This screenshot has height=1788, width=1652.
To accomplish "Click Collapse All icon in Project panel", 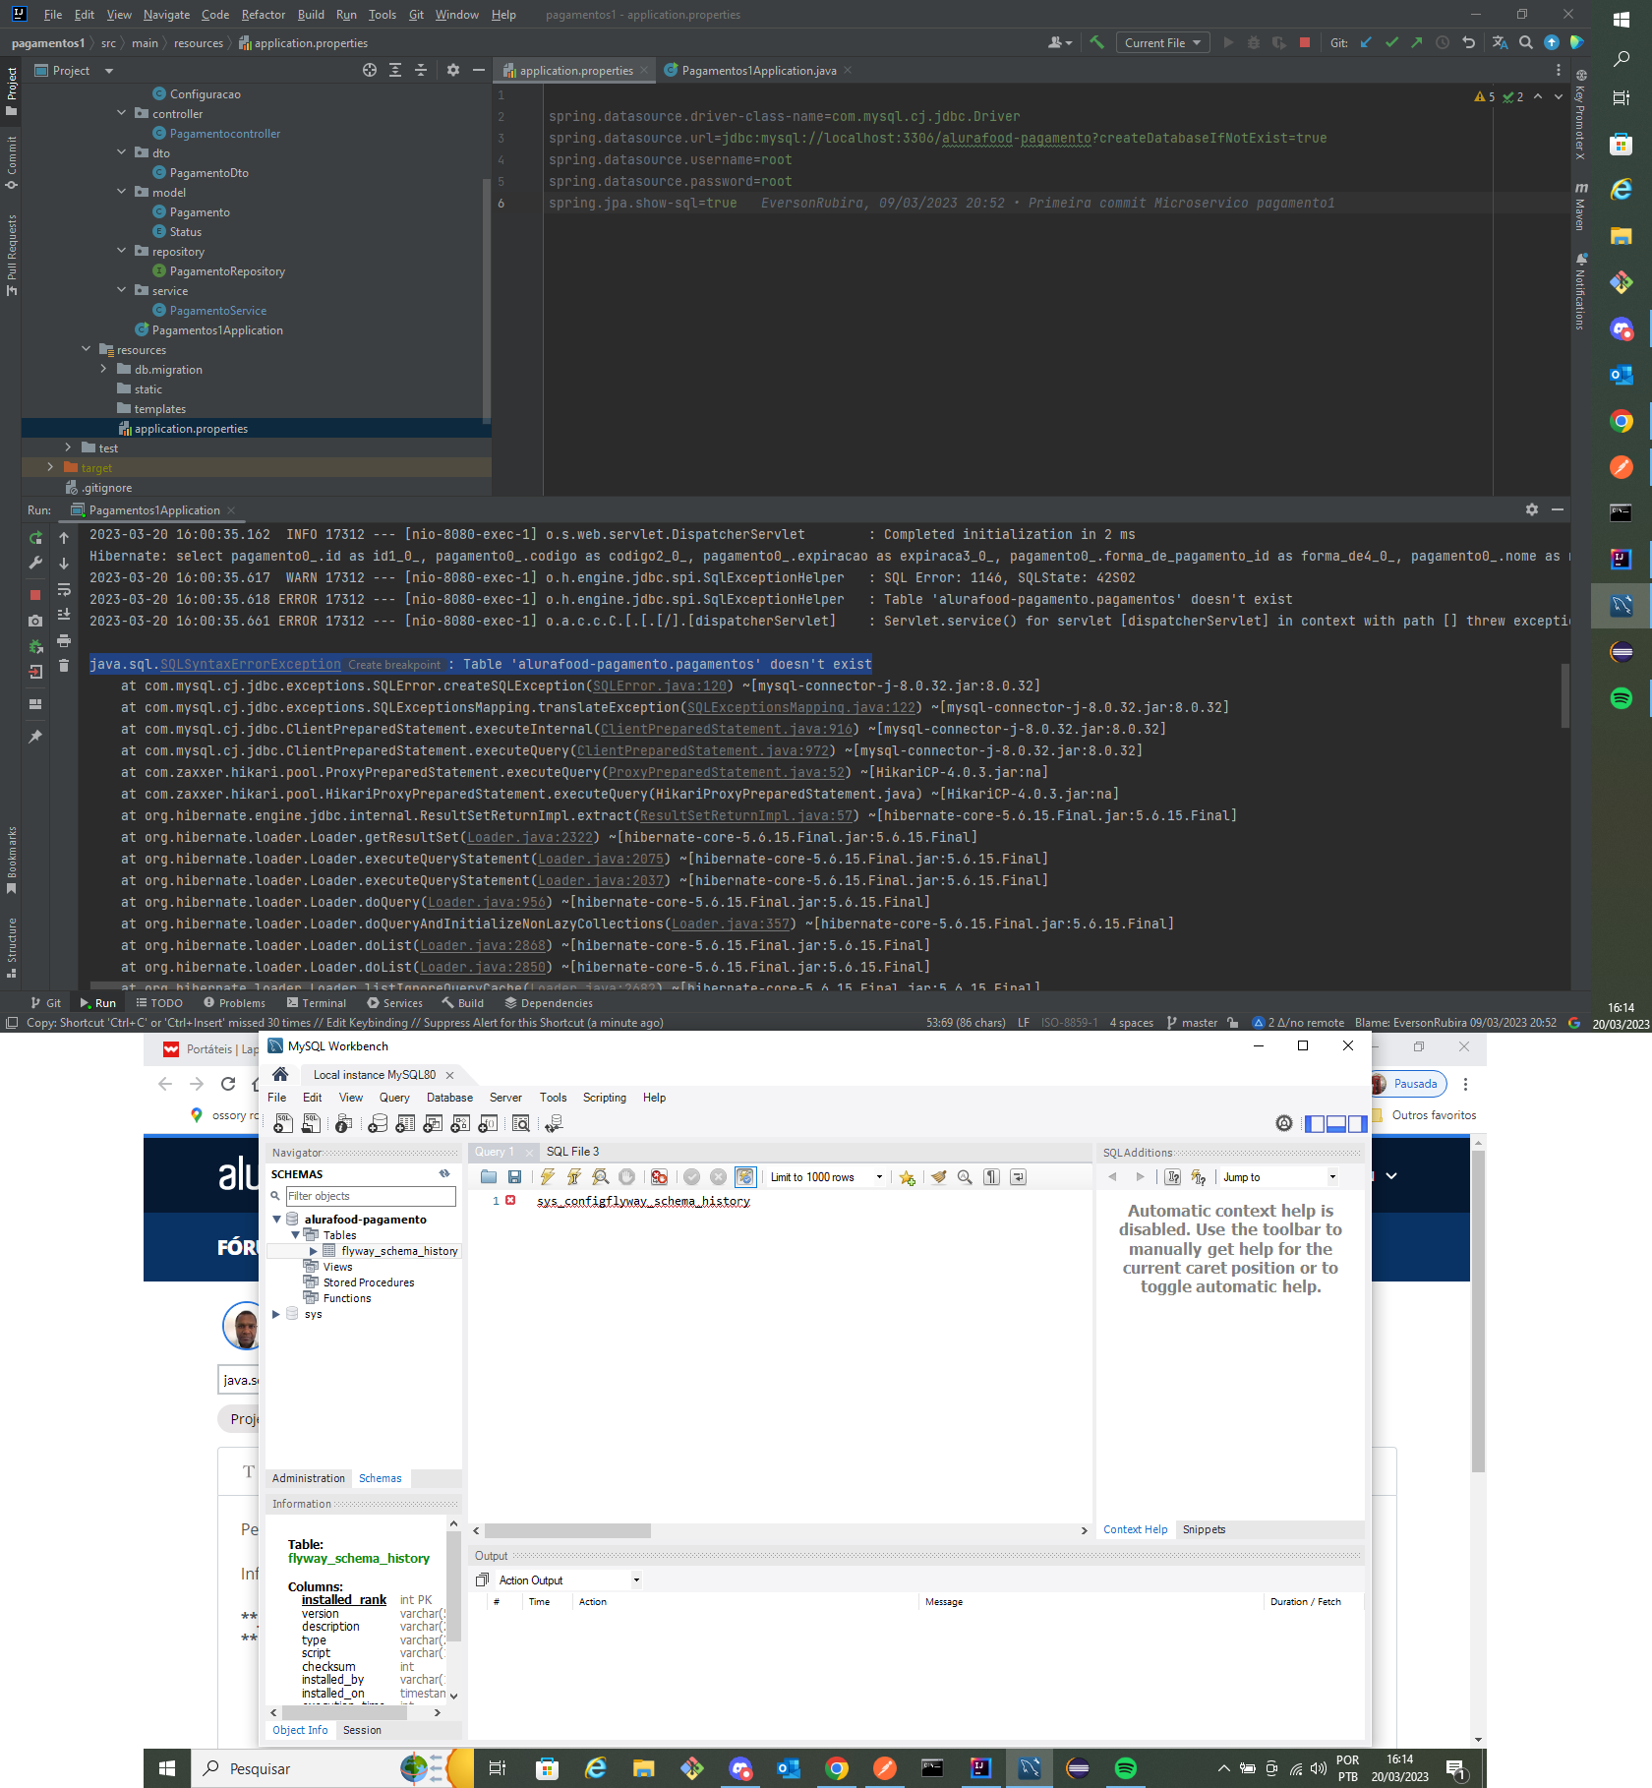I will click(x=421, y=70).
